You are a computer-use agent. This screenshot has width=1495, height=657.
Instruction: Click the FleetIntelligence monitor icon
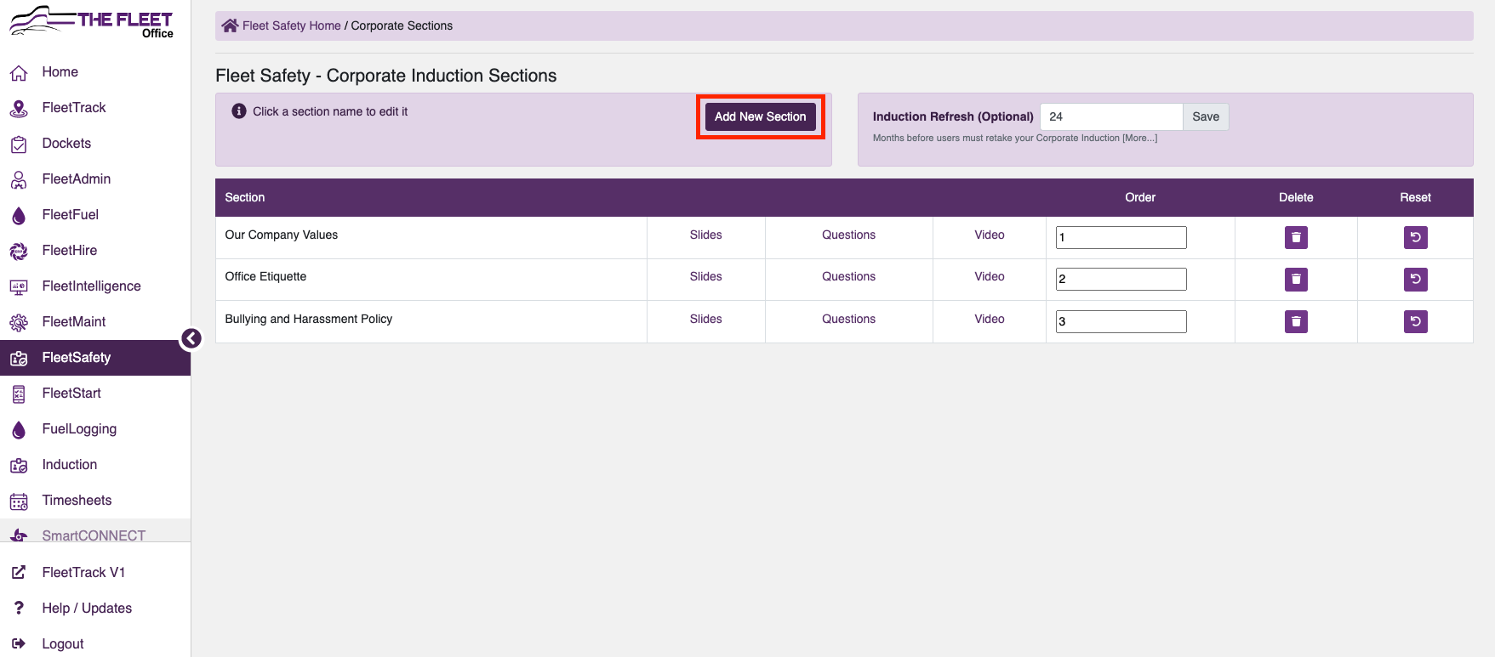click(19, 287)
